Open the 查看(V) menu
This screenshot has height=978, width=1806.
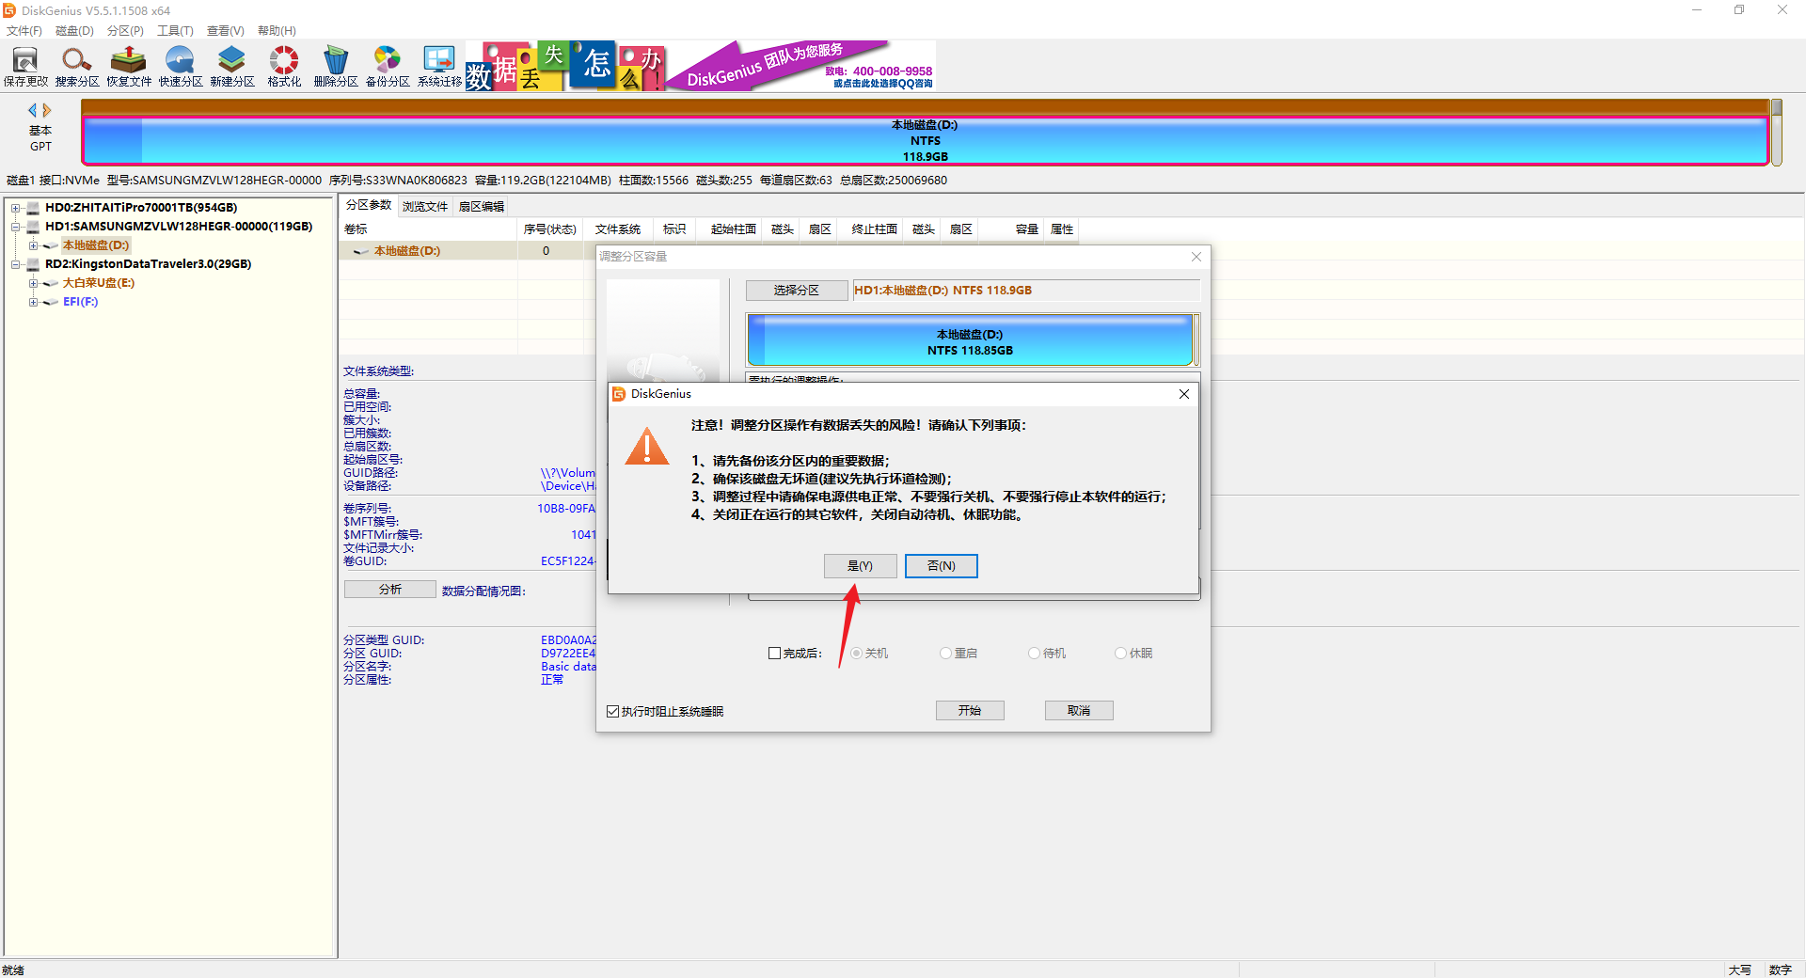tap(226, 31)
